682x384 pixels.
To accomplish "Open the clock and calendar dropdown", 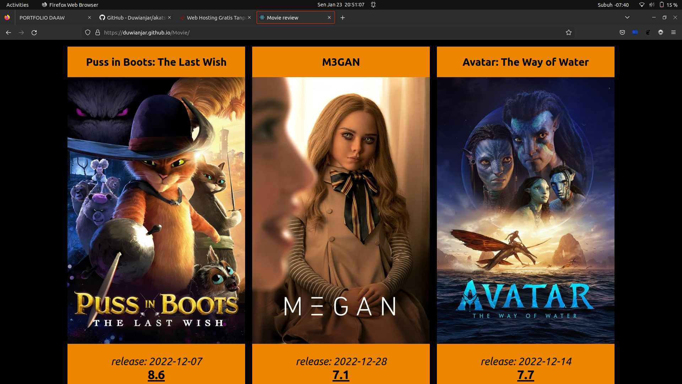I will (341, 5).
